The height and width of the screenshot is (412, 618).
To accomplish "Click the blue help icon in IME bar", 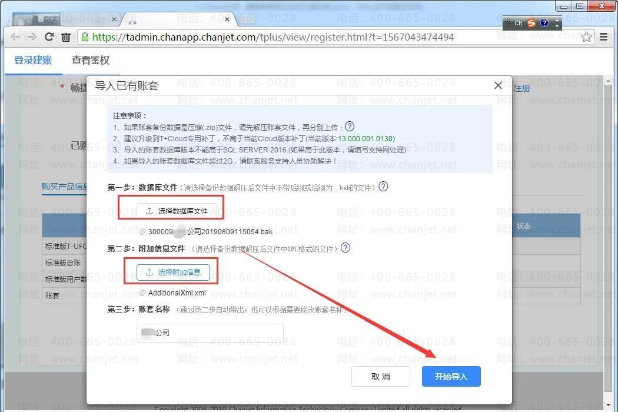I will coord(544,23).
